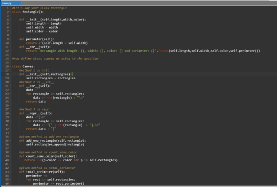Collapse __repr__ fold arrow on line 28
This screenshot has height=187, width=277.
10,114
